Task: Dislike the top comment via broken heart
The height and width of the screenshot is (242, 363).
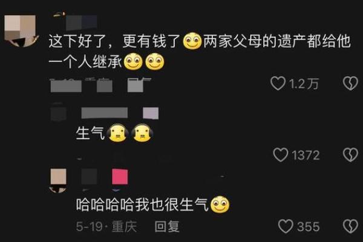Action: tap(350, 83)
